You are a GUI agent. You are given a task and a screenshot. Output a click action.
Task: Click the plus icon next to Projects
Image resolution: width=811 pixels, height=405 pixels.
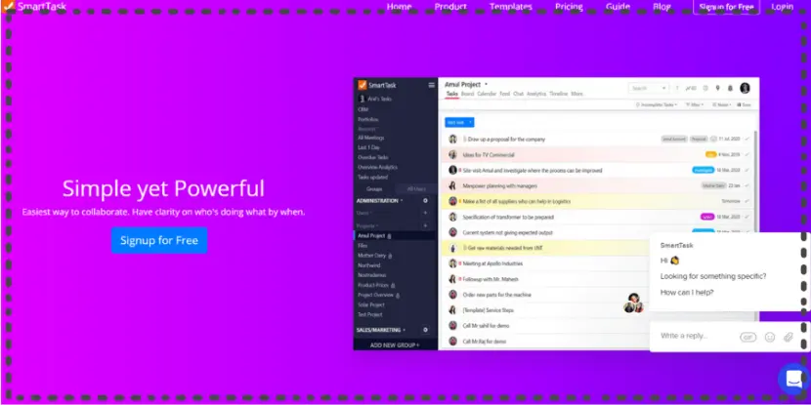pyautogui.click(x=425, y=225)
